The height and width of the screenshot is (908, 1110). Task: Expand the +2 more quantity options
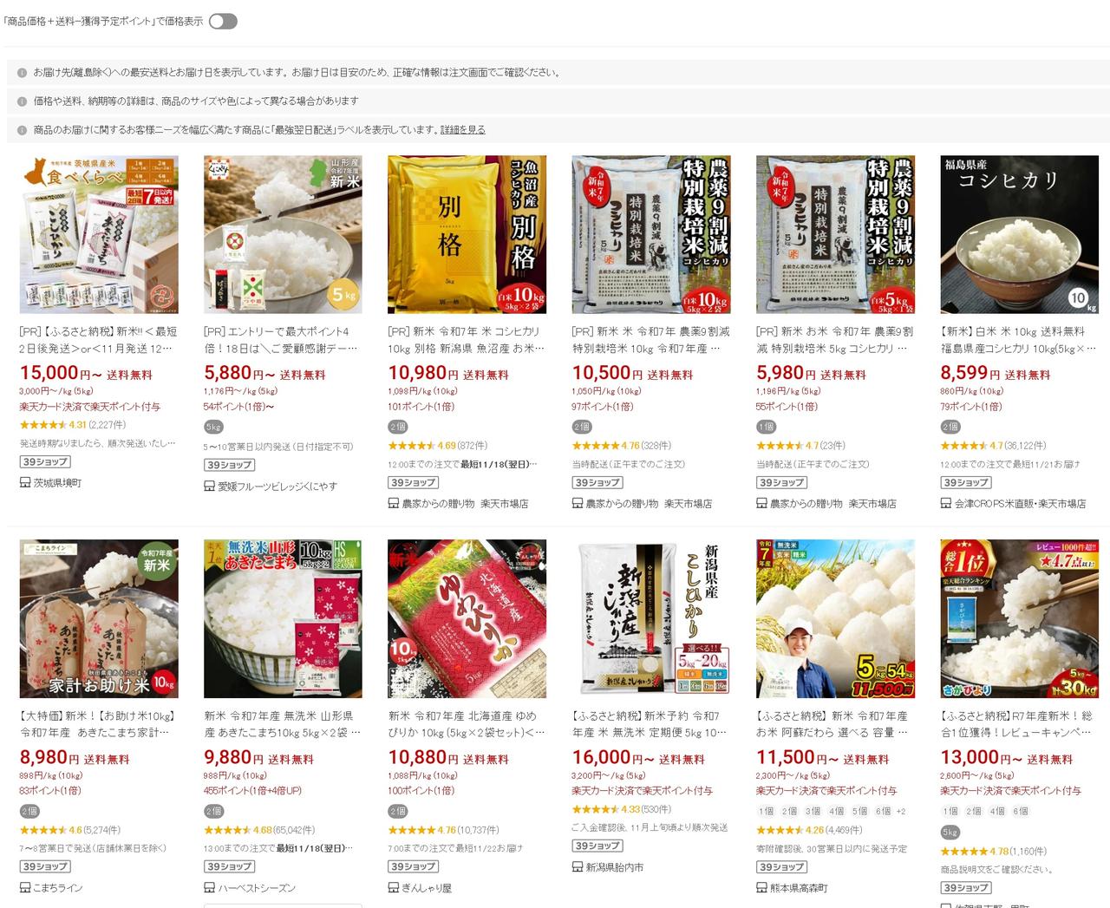[901, 811]
